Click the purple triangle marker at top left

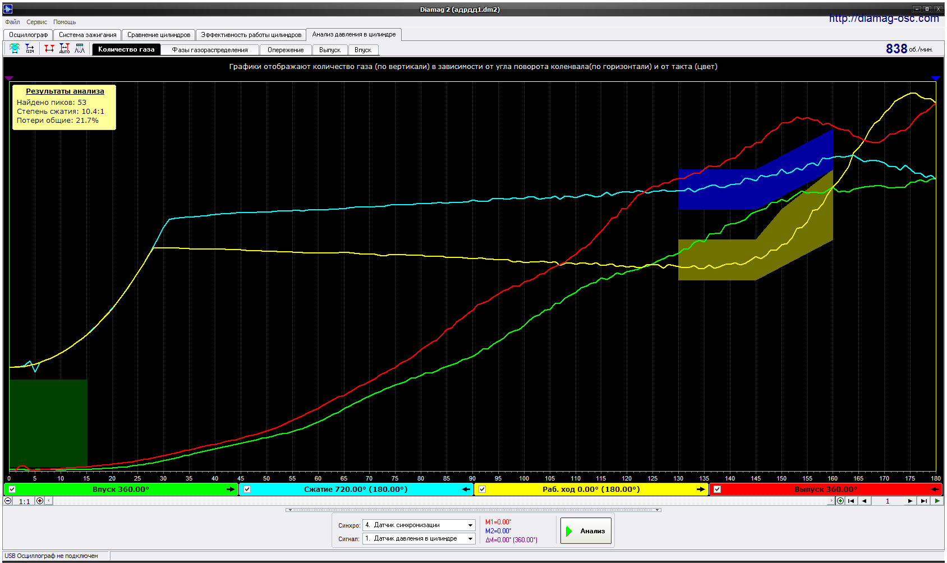[x=9, y=78]
